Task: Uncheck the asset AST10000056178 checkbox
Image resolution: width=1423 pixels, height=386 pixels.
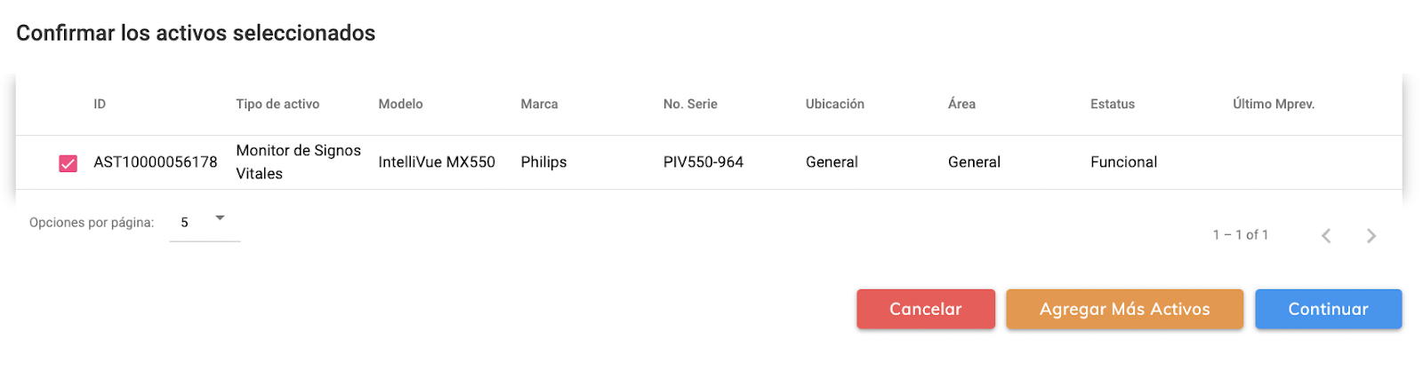Action: pos(68,163)
